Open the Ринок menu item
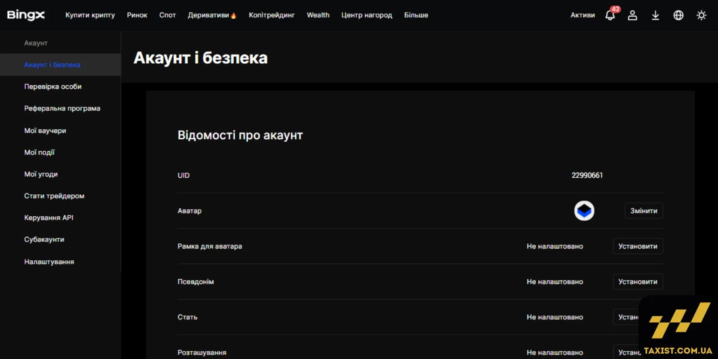Viewport: 718px width, 359px height. coord(137,15)
